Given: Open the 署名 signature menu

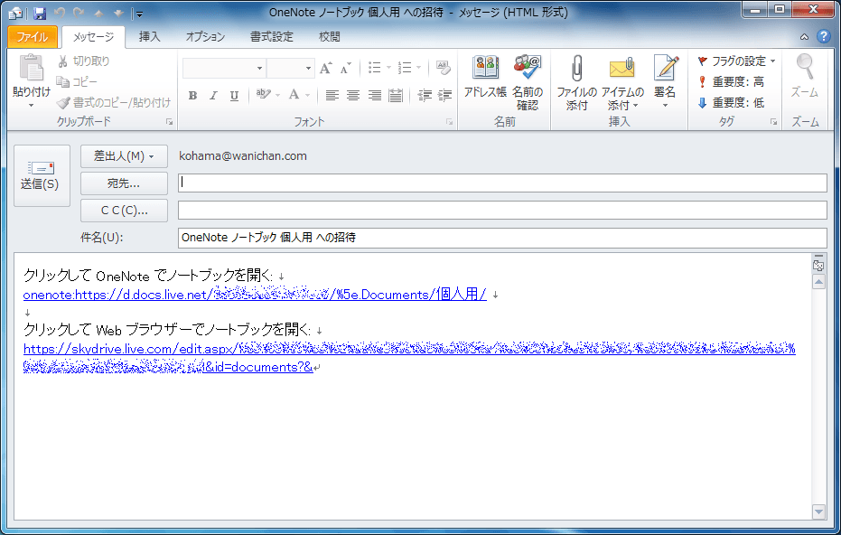Looking at the screenshot, I should tap(665, 81).
